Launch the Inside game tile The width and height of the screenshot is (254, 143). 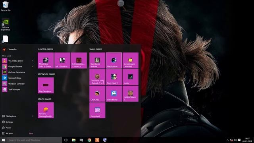131,77
